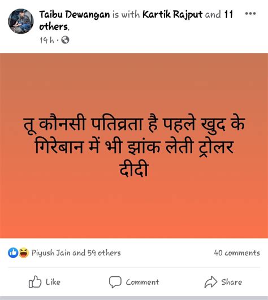Click the speech bubble Comment icon
This screenshot has width=268, height=300.
point(115,282)
